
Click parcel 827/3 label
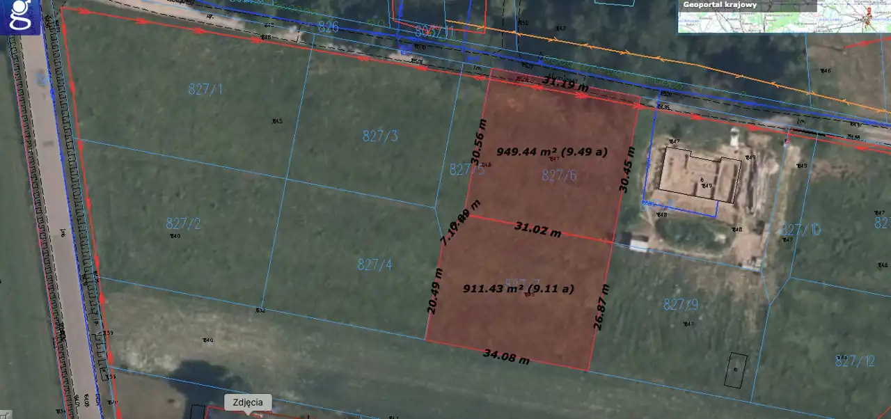(x=380, y=136)
